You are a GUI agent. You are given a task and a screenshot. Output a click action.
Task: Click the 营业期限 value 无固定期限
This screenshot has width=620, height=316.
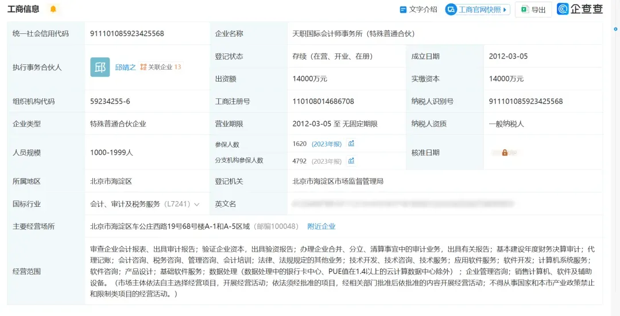pyautogui.click(x=359, y=124)
